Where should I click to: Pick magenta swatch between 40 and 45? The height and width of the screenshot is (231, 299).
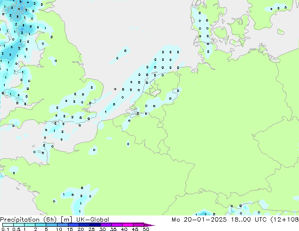(x=128, y=225)
